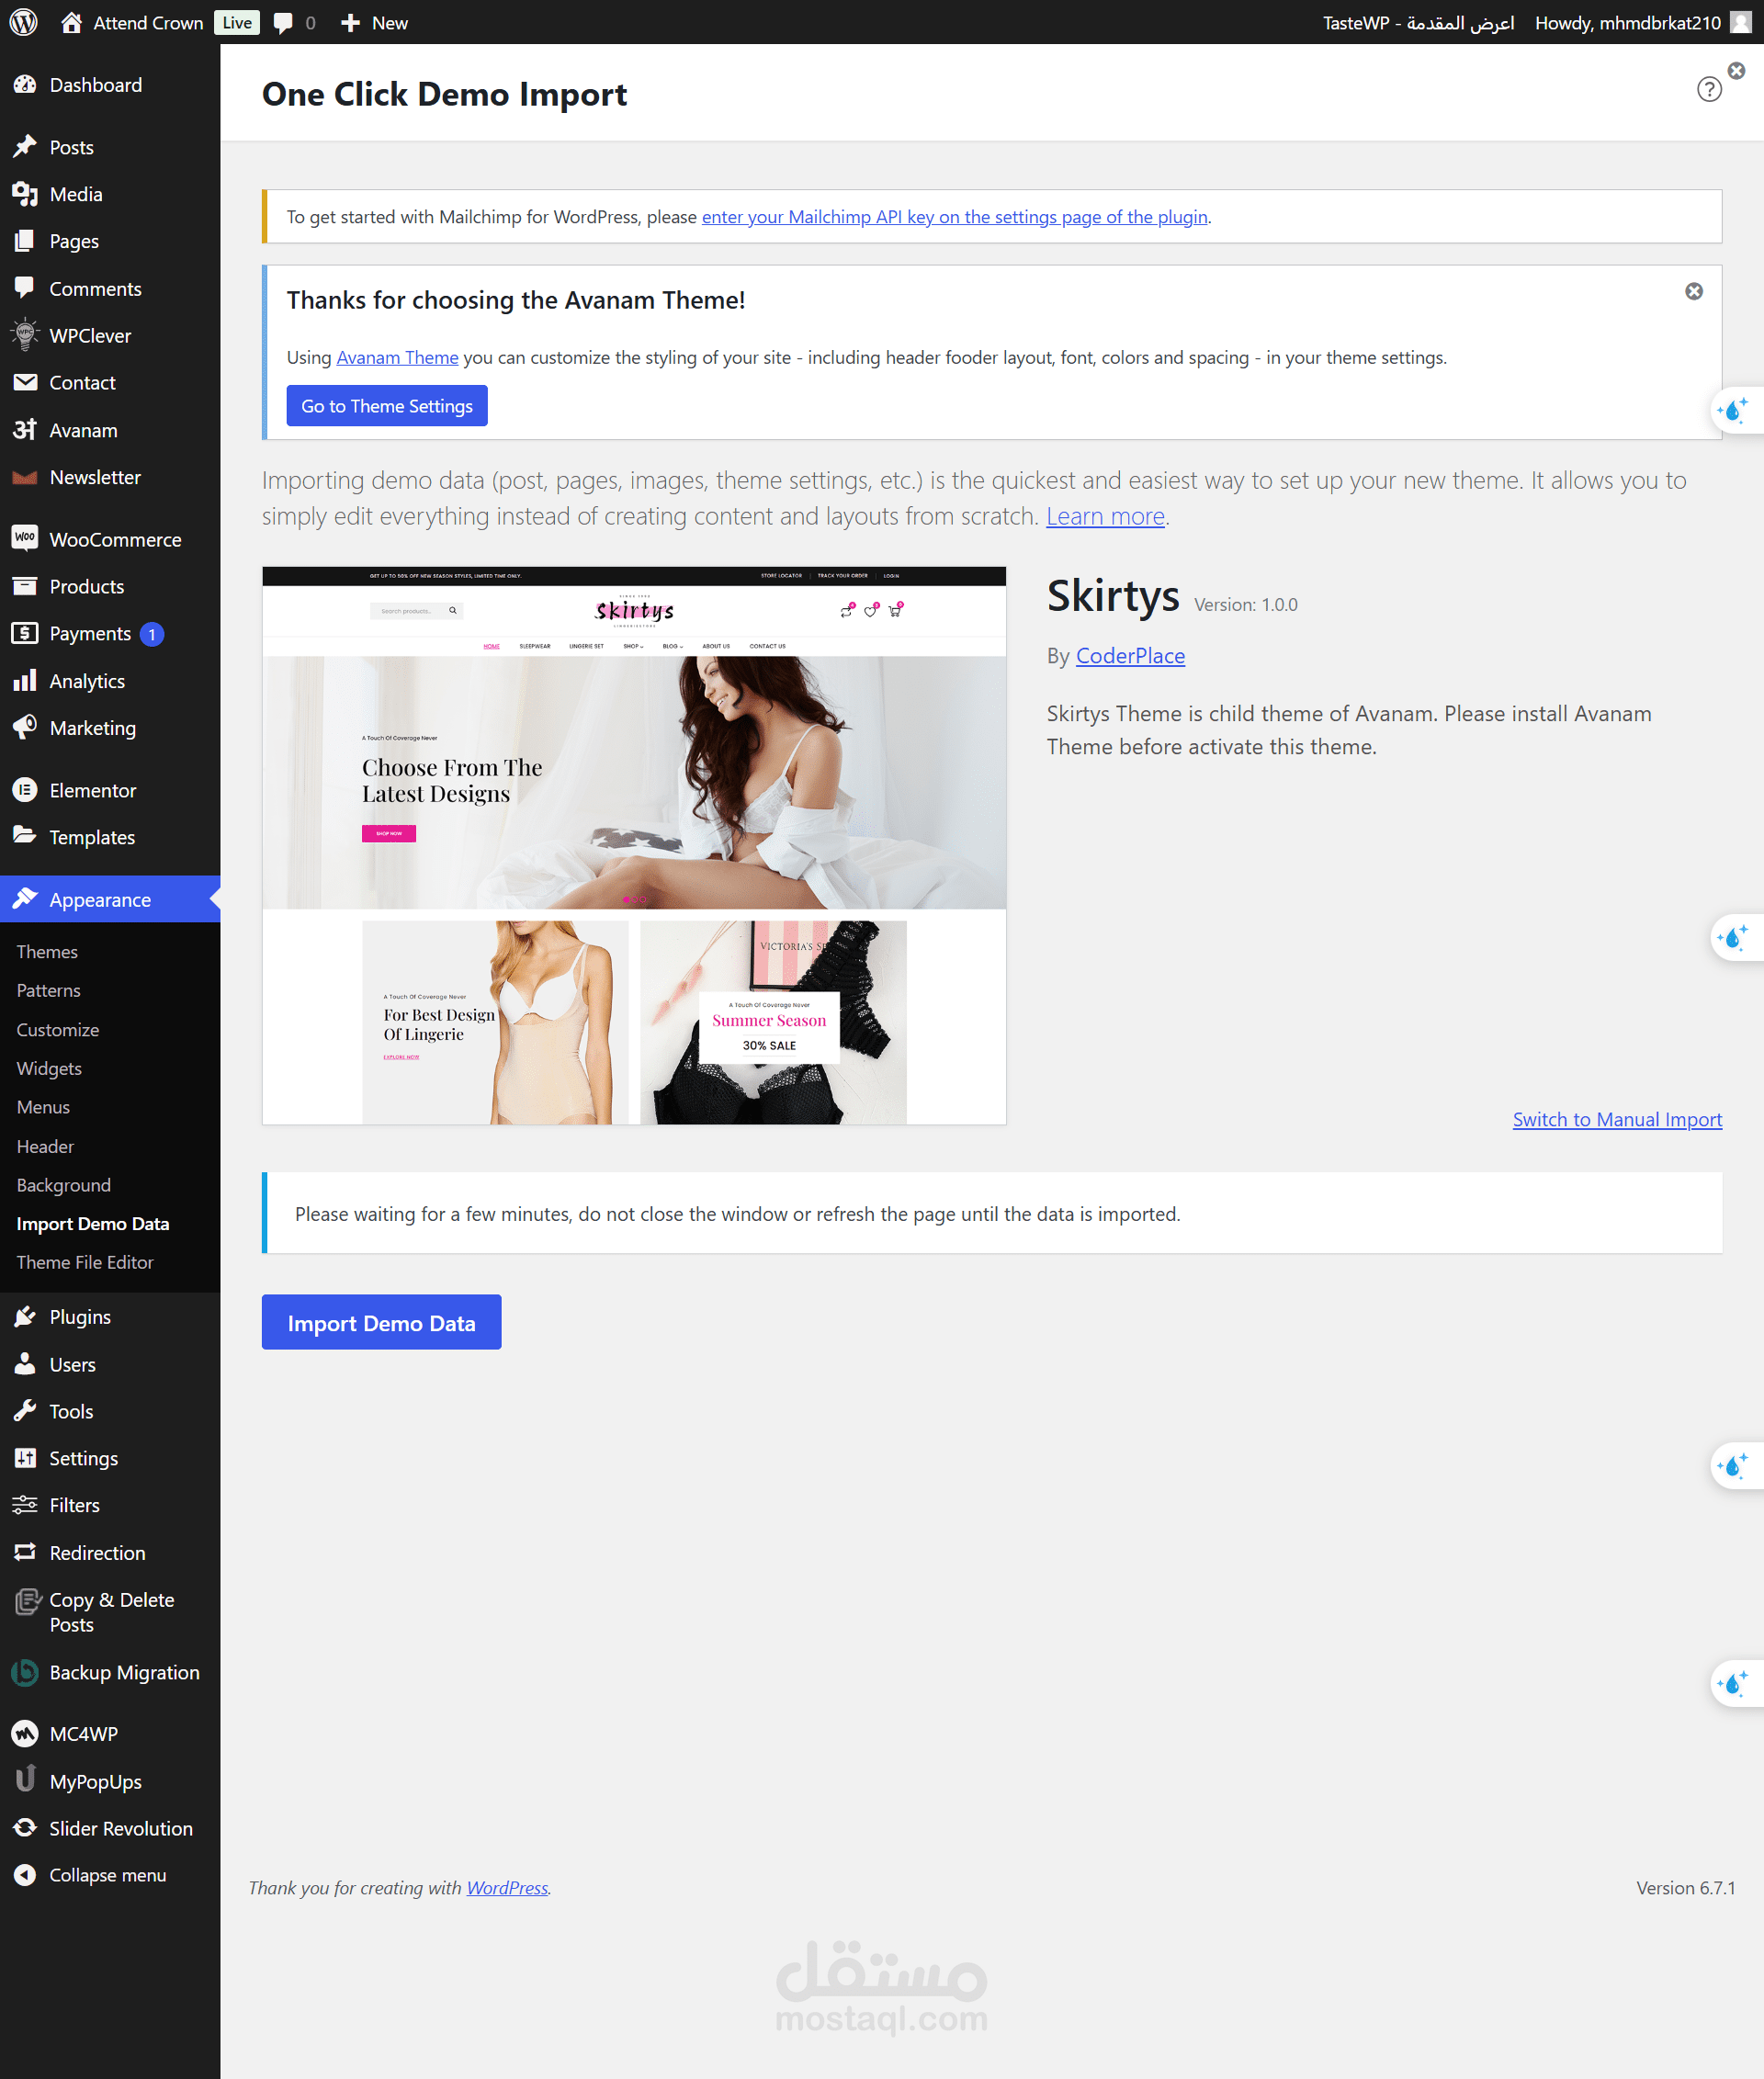This screenshot has width=1764, height=2079.
Task: Click the Skirtys demo preview thumbnail
Action: (x=634, y=845)
